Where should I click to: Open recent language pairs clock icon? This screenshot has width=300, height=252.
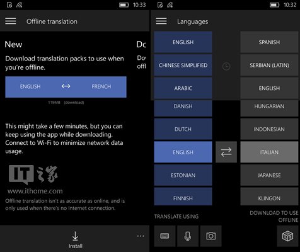click(226, 66)
